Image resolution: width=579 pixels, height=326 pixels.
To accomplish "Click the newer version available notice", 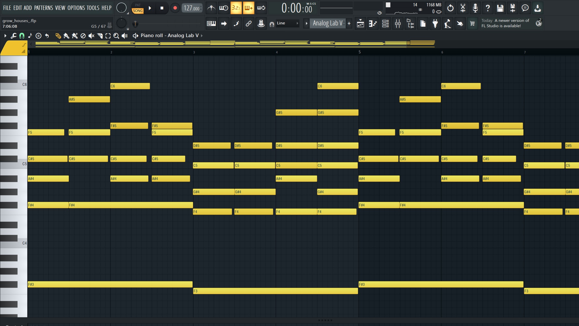I will tap(505, 23).
